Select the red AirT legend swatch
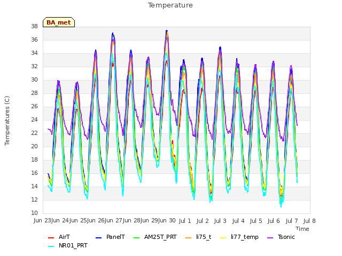This screenshot has width=342, height=256. [x=51, y=238]
